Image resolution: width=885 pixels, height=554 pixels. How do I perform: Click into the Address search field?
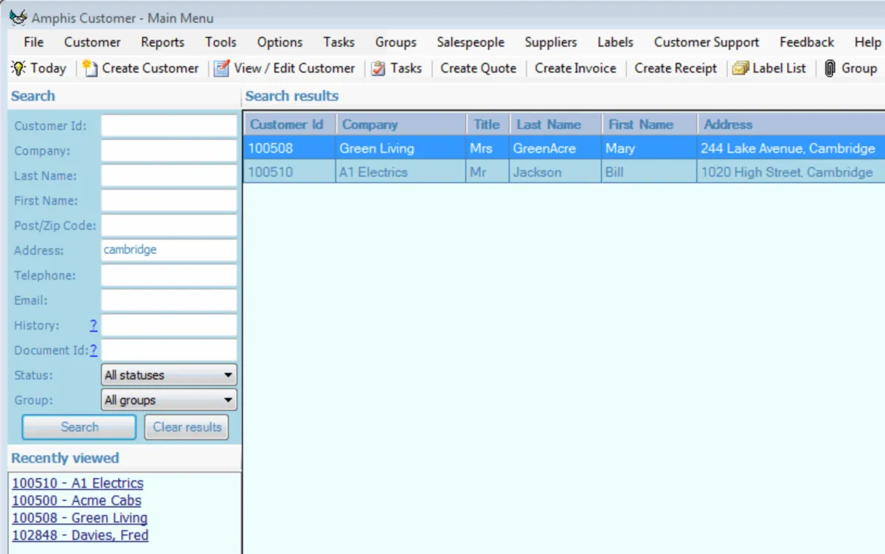coord(169,250)
